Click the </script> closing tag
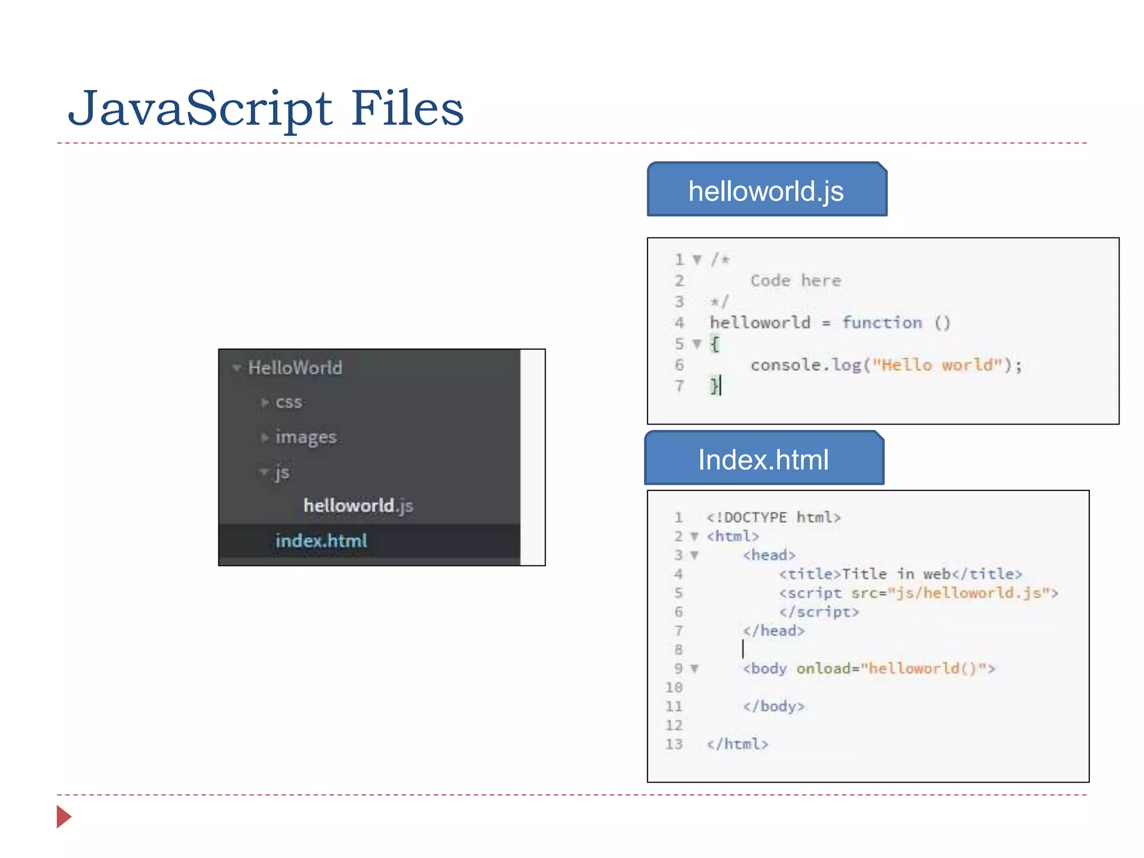The height and width of the screenshot is (858, 1144). [819, 612]
